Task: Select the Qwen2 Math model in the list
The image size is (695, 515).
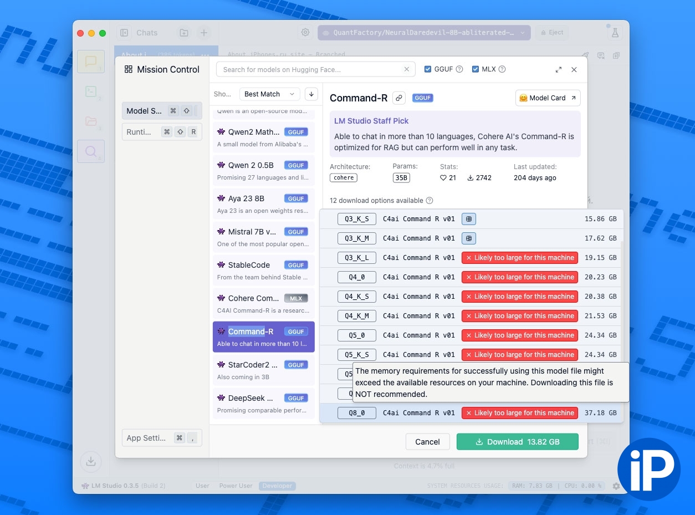Action: pyautogui.click(x=264, y=137)
